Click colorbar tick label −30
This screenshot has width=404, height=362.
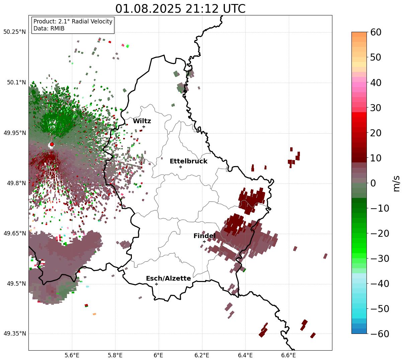(380, 258)
